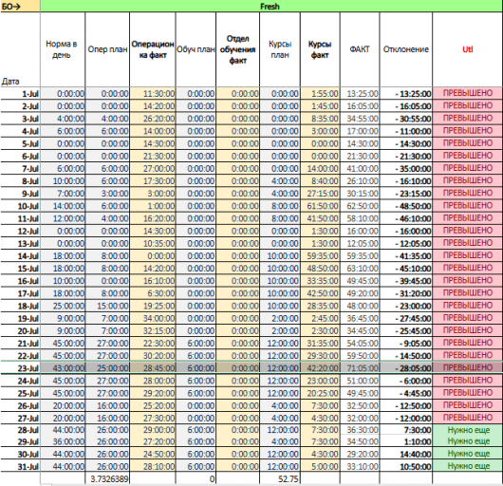Click Операцион факт 32:15:00 on 20-Jul
The width and height of the screenshot is (503, 486).
(153, 331)
